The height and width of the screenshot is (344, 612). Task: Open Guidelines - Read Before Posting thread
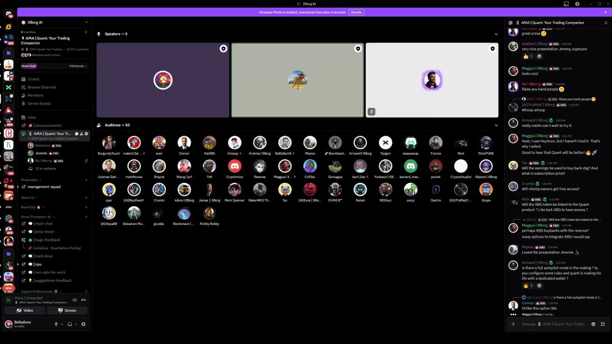click(x=57, y=248)
